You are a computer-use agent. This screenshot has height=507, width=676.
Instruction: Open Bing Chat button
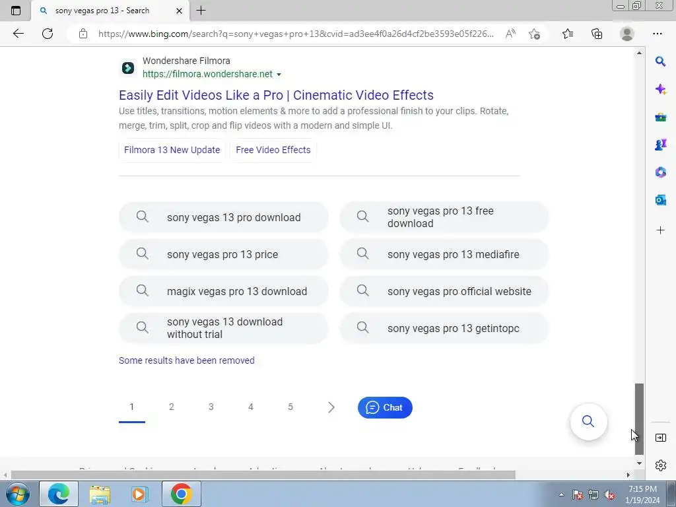pyautogui.click(x=385, y=407)
